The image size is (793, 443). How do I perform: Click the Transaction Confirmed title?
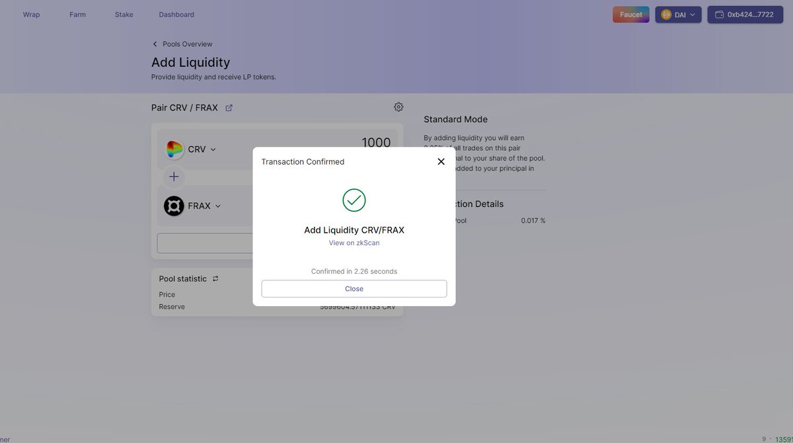tap(303, 161)
